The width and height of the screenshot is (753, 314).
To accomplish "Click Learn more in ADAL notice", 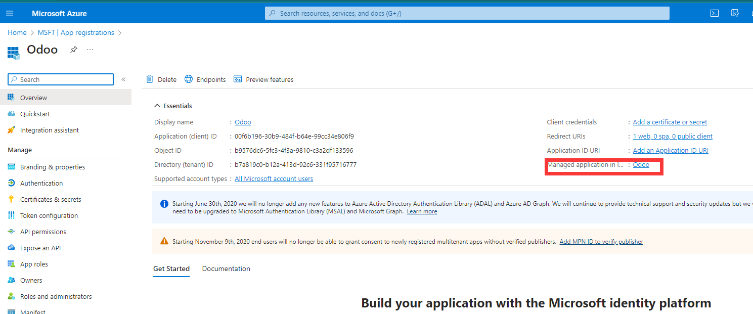I will click(422, 211).
